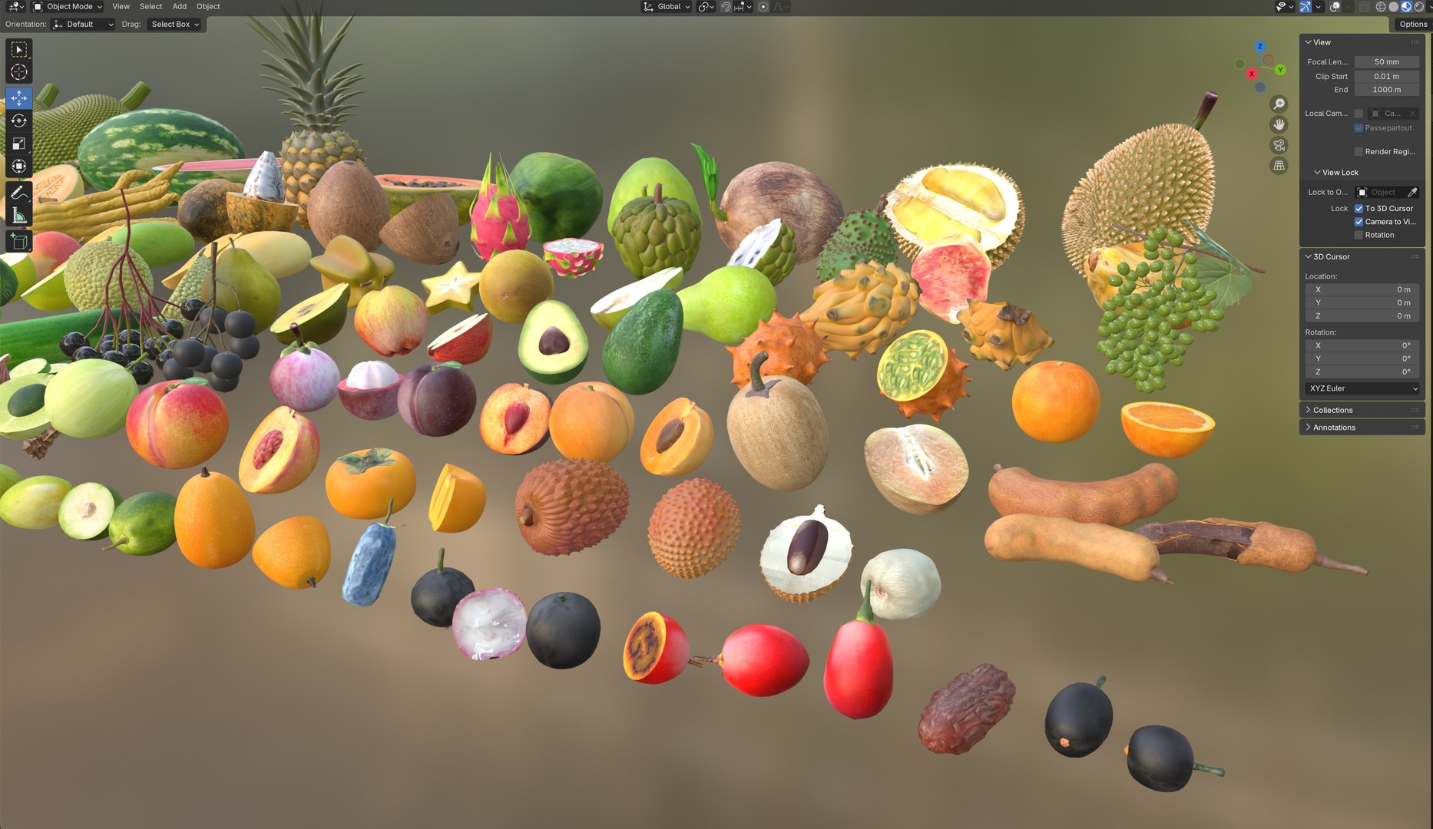Switch to the Scale tool
Viewport: 1433px width, 829px height.
pos(19,144)
